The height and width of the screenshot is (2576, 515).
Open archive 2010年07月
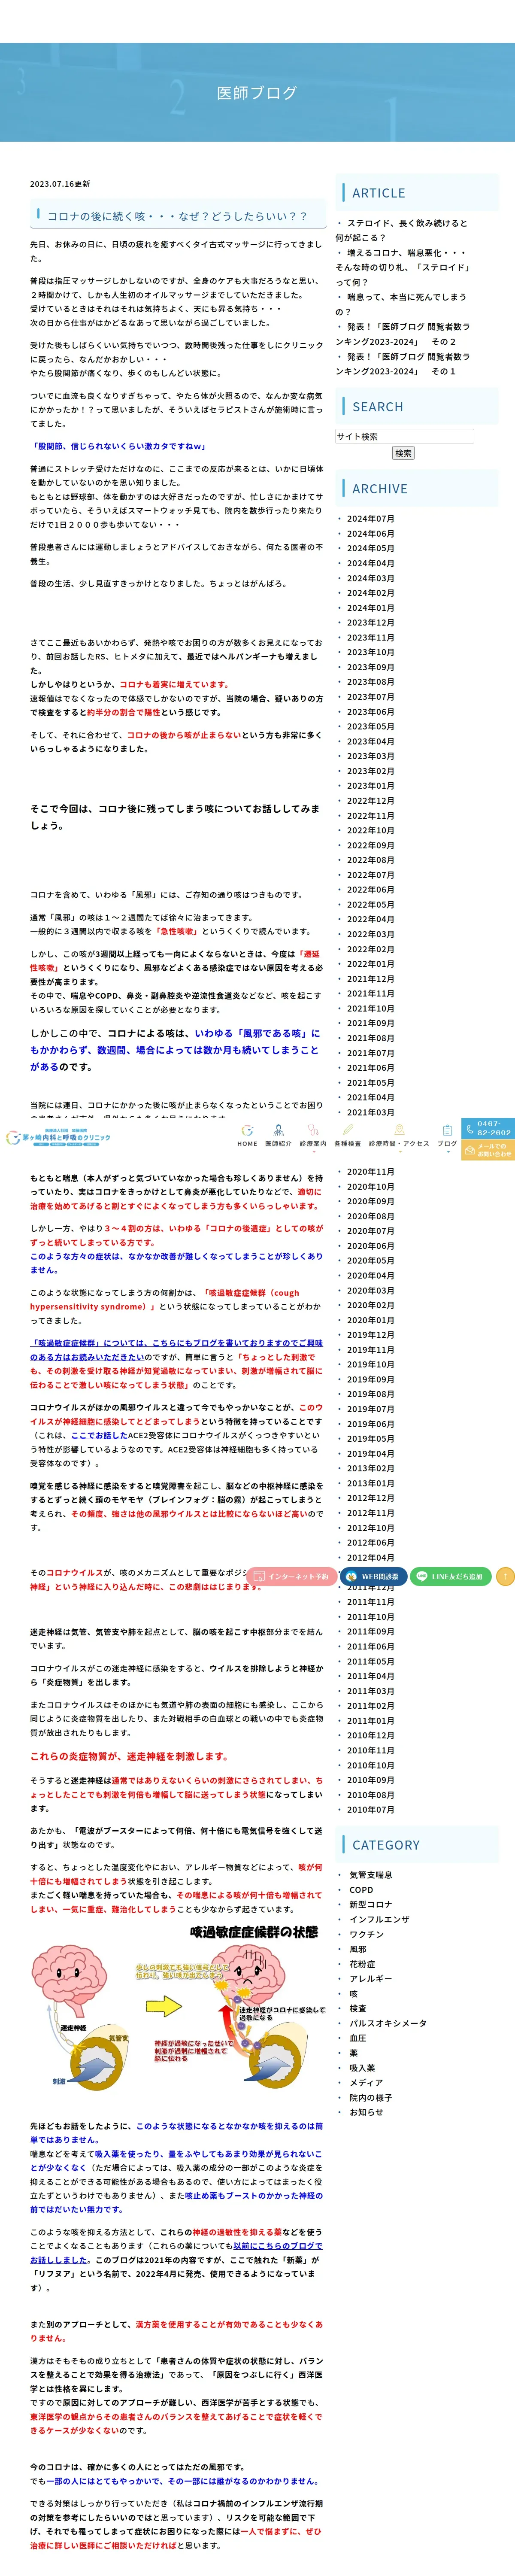370,1809
